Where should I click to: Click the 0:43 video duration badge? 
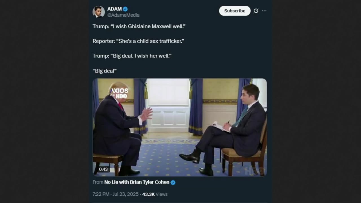(x=103, y=169)
